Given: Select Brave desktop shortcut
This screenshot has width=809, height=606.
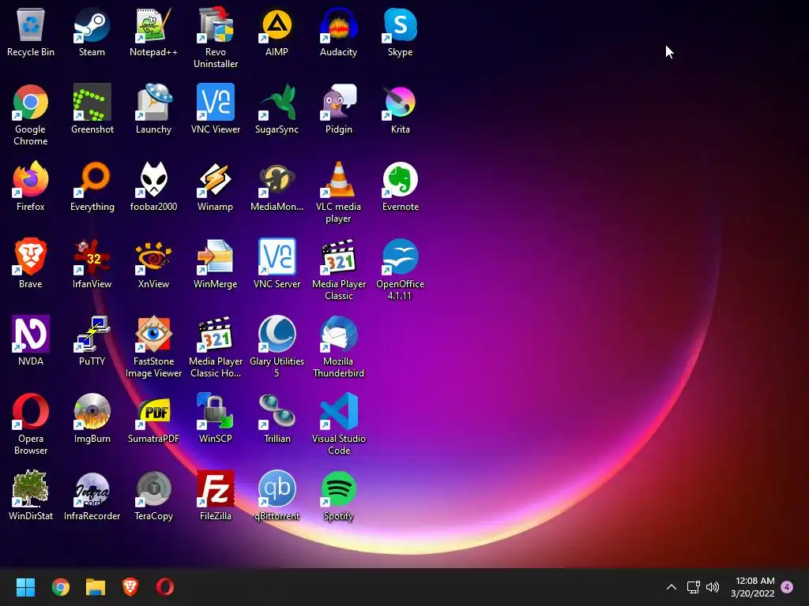Looking at the screenshot, I should tap(31, 257).
